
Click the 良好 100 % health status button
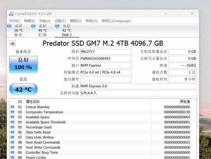pyautogui.click(x=23, y=64)
